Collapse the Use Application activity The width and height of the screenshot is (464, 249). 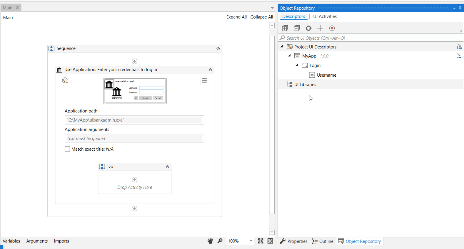(x=211, y=70)
